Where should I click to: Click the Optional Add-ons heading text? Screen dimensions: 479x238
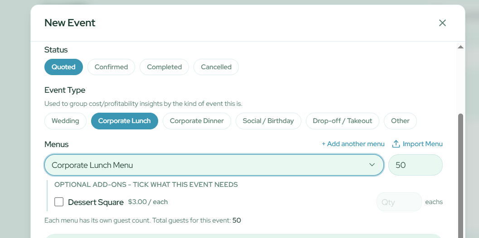coord(146,185)
